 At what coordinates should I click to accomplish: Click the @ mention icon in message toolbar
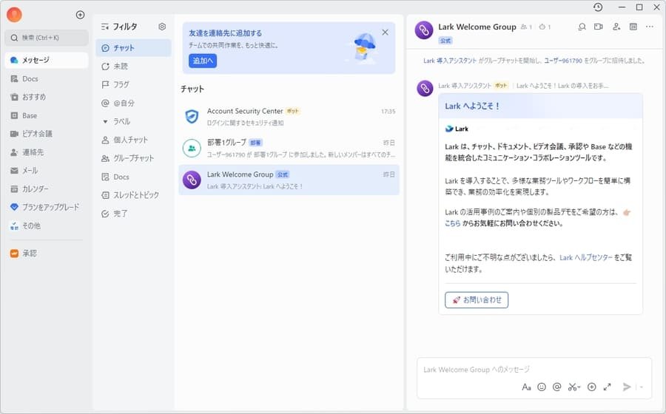click(556, 387)
